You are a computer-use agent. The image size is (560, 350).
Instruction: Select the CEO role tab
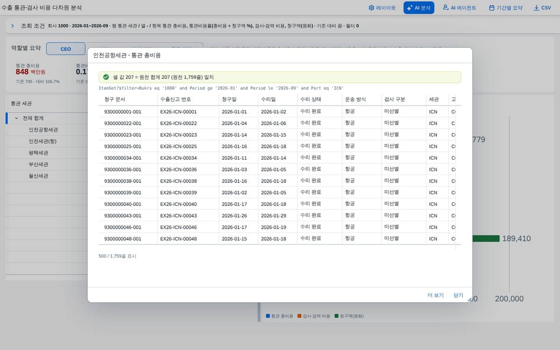tap(66, 49)
